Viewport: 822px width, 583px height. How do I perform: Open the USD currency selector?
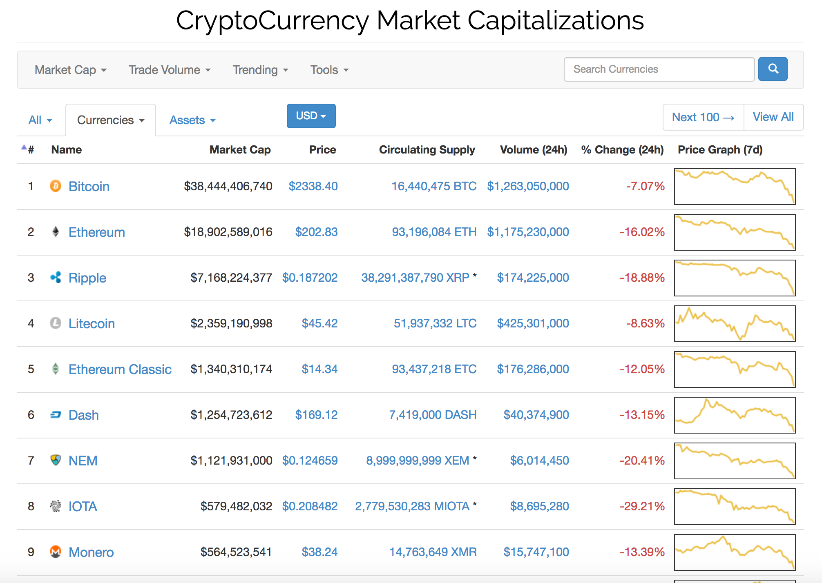[311, 116]
